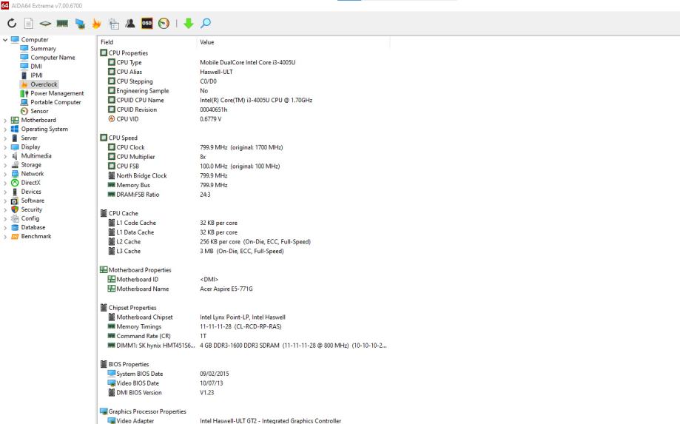
Task: Launch the memory benchmark RAM-stick icon
Action: coord(62,24)
